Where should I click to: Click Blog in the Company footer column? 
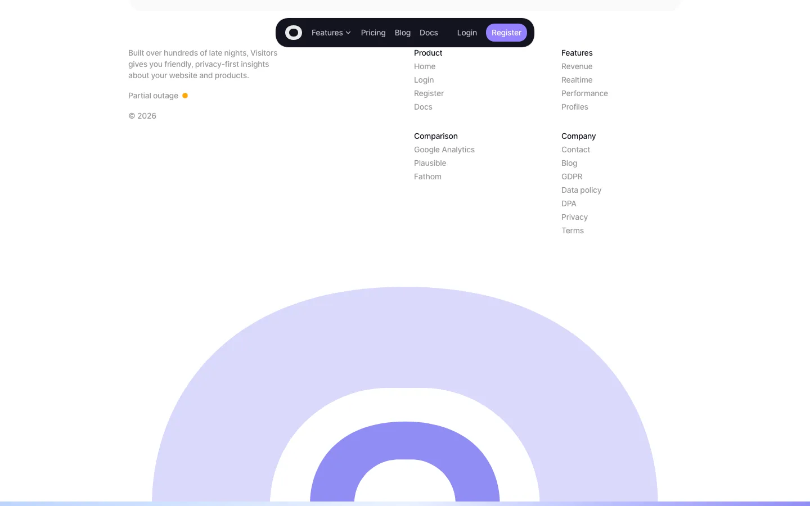coord(569,163)
